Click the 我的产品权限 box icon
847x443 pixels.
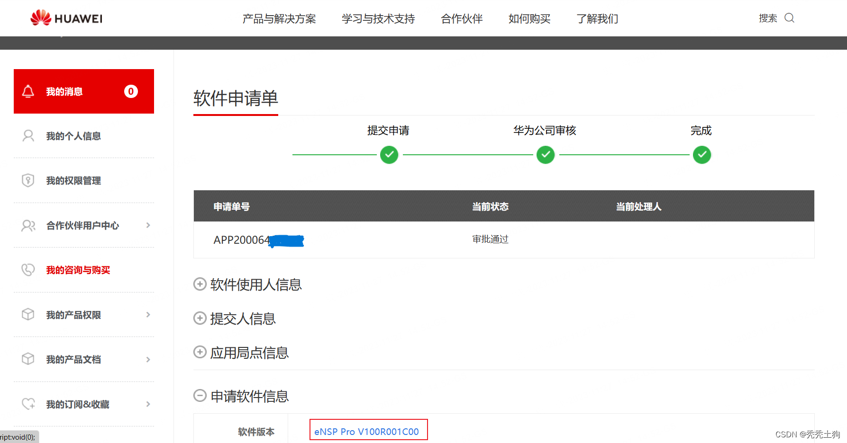pos(28,314)
